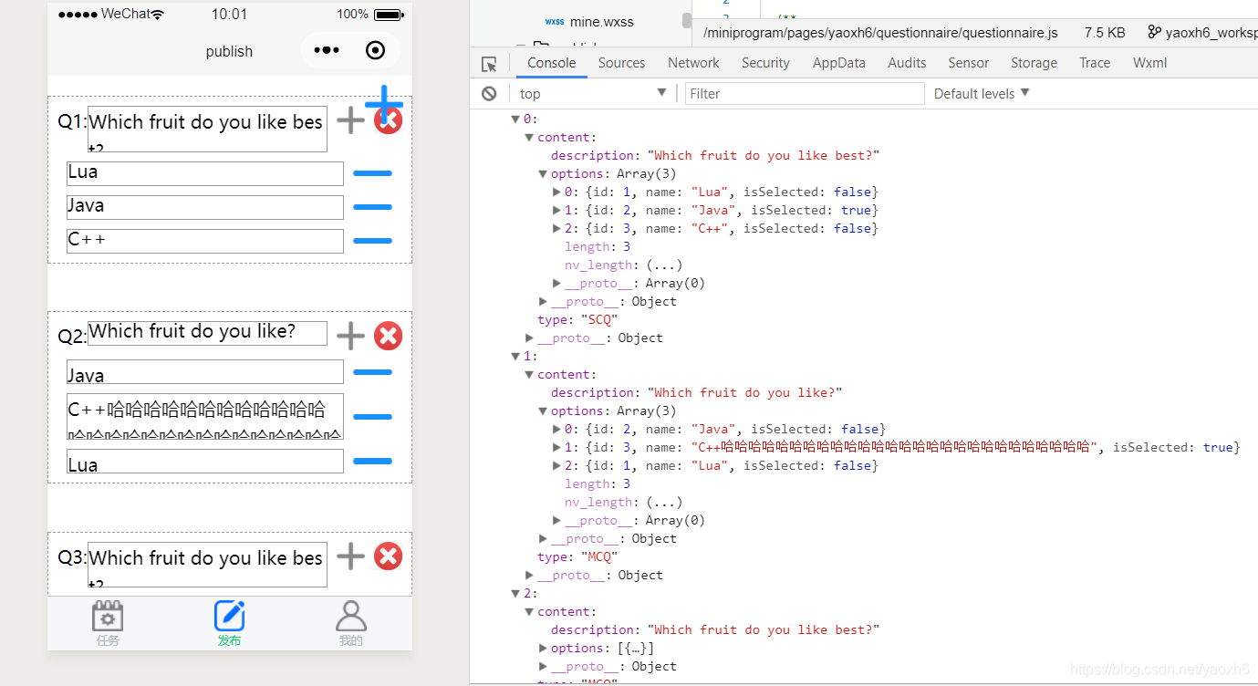Click the mine.wxss file name
Image resolution: width=1258 pixels, height=686 pixels.
tap(602, 22)
